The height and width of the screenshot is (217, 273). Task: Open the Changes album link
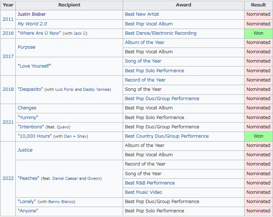27,108
